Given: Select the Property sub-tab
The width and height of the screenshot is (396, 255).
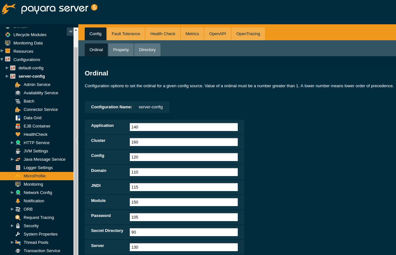Looking at the screenshot, I should (x=121, y=50).
